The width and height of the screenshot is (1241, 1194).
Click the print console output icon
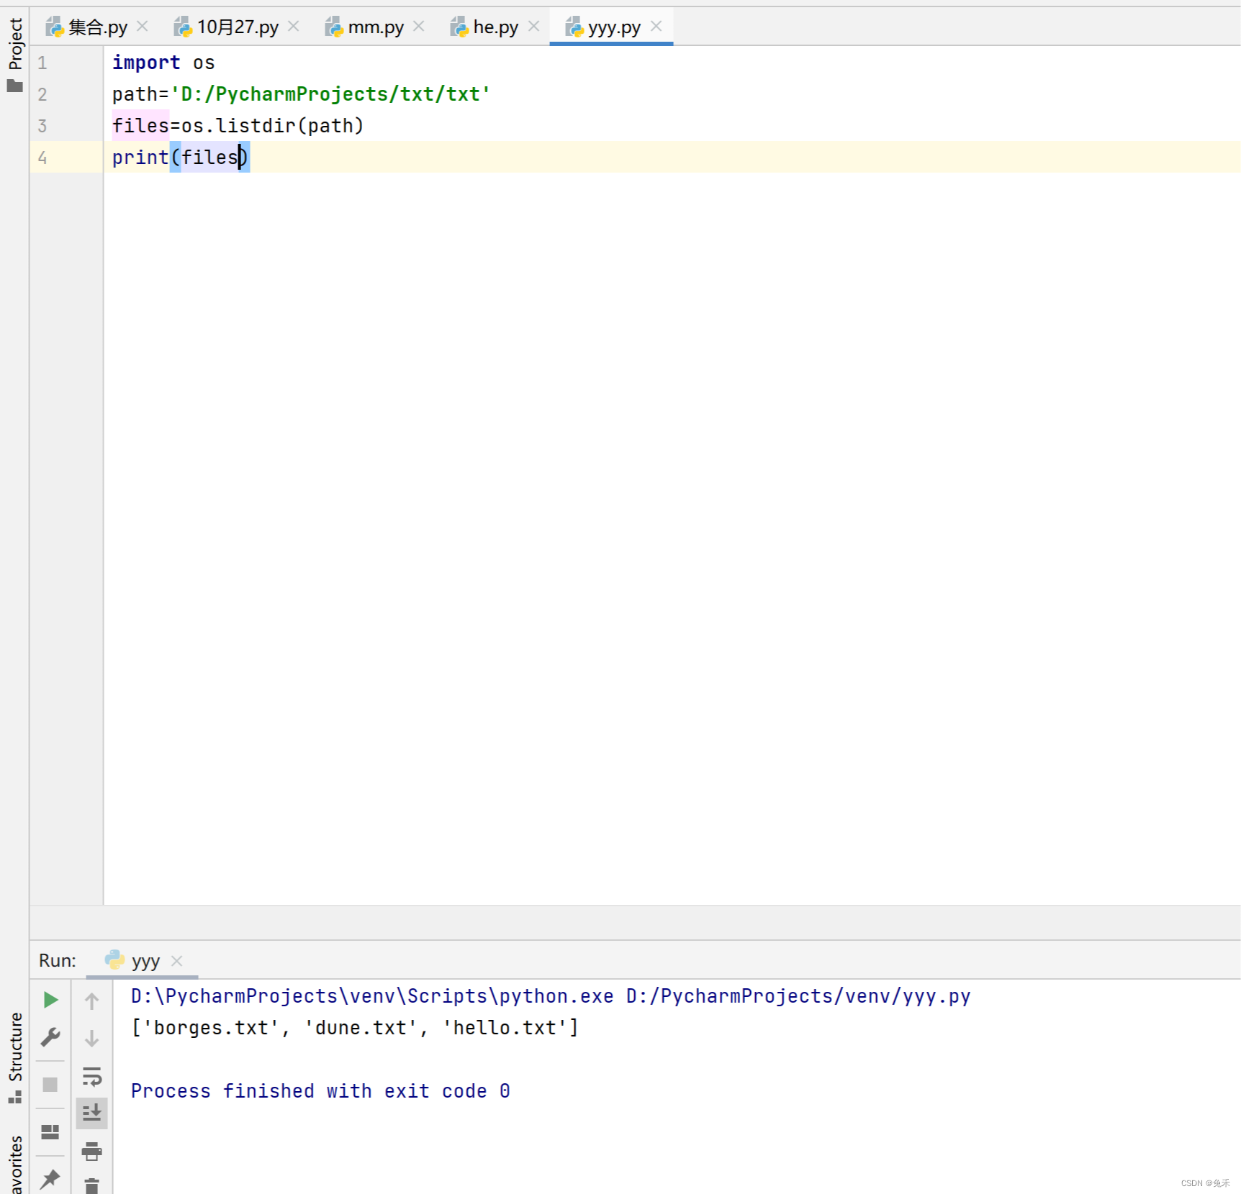(x=92, y=1152)
